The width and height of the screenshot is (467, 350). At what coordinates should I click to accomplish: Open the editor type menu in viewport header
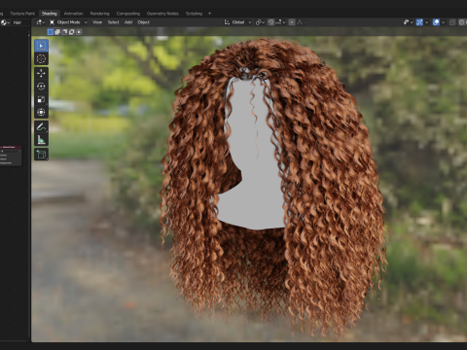pos(40,22)
